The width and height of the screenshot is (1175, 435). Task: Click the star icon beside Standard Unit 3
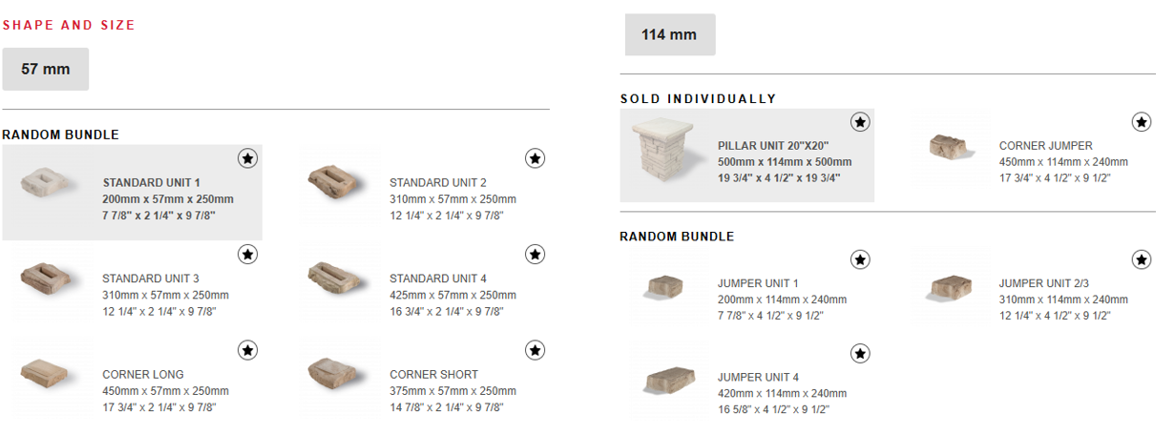click(247, 254)
